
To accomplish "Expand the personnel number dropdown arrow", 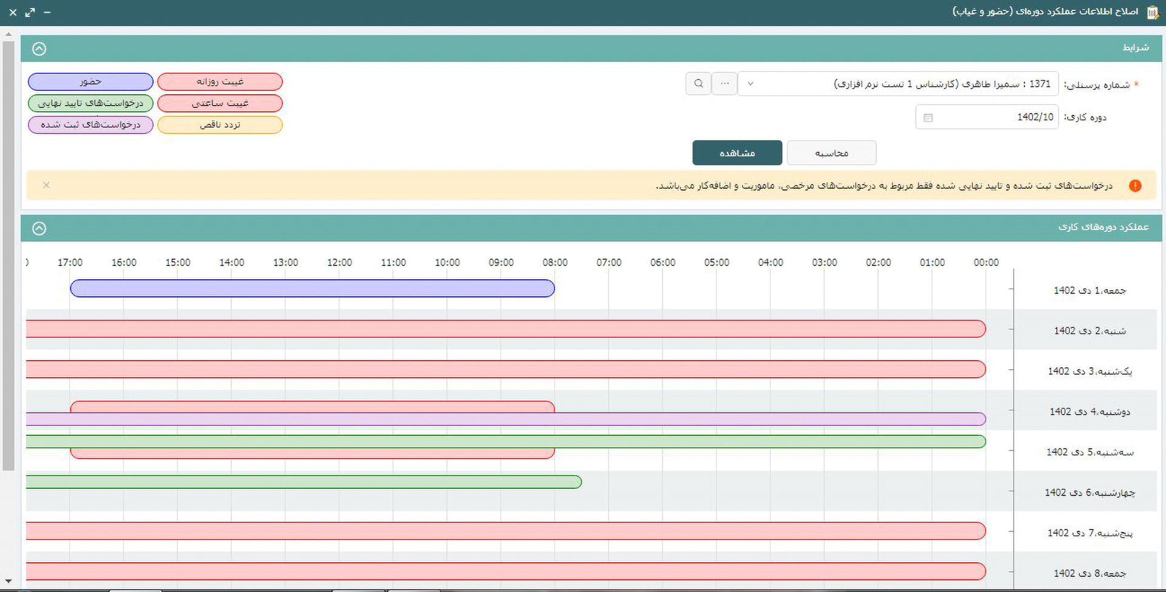I will point(751,84).
